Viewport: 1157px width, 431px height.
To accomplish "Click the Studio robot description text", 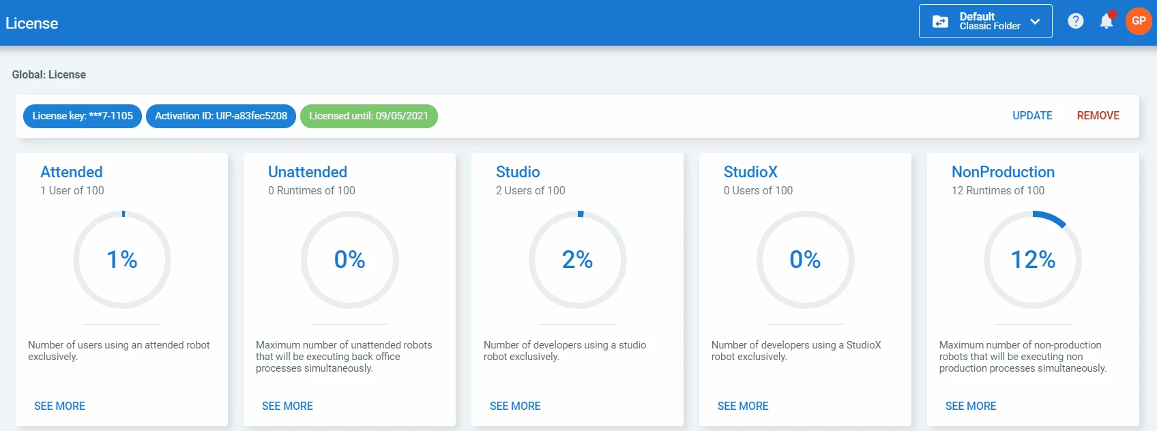I will click(565, 351).
